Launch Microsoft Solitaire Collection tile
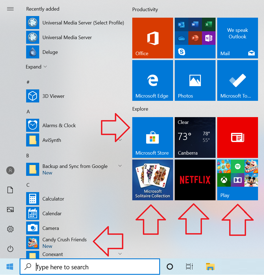 click(152, 180)
